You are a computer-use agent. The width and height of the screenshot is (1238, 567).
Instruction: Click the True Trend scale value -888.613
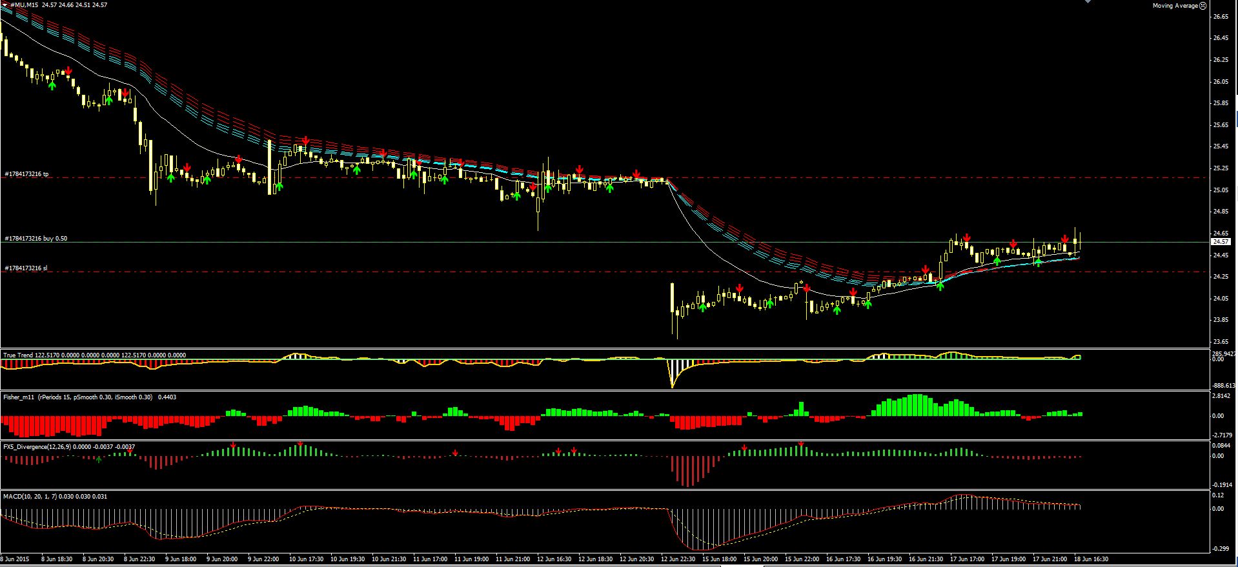coord(1224,385)
